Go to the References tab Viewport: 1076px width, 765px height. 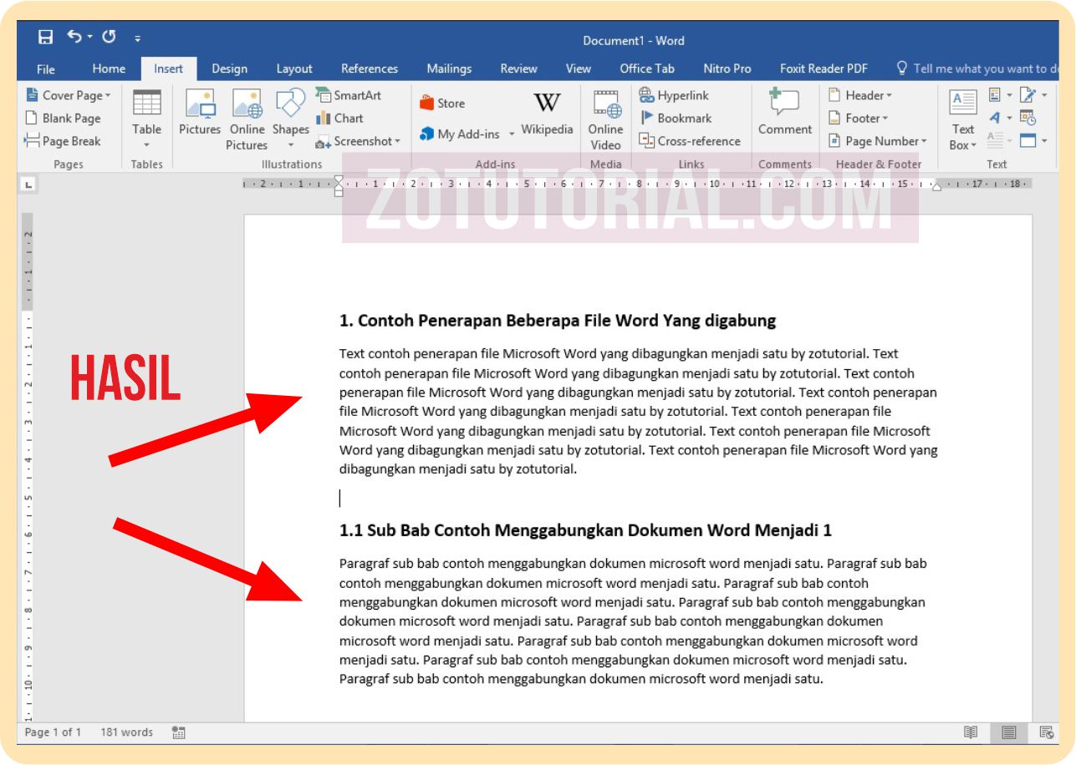370,68
